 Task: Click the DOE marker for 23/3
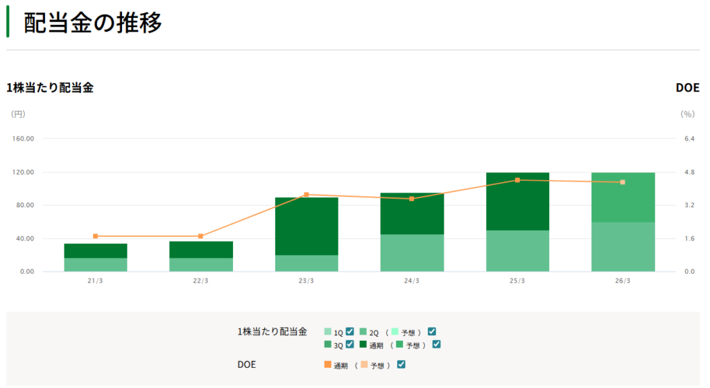(306, 195)
